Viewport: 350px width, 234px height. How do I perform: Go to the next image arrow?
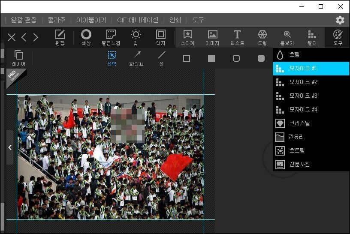point(36,37)
